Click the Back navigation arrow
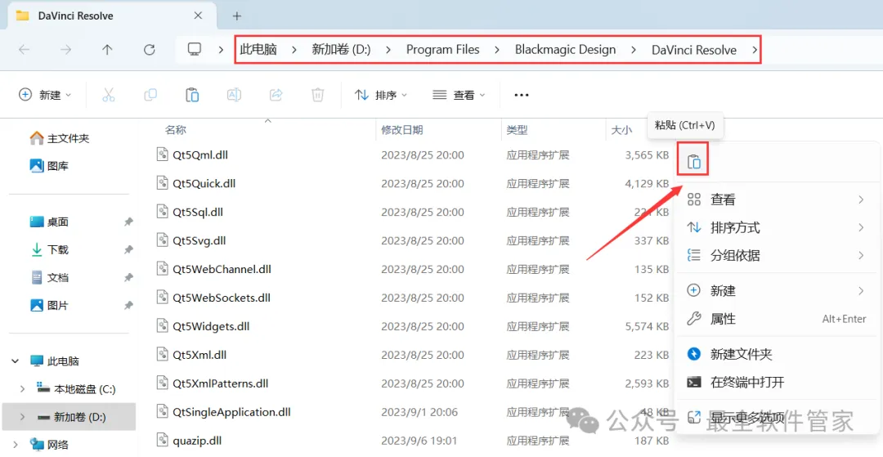 (24, 50)
